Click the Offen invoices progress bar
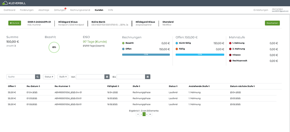This screenshot has width=290, height=132. coord(146,55)
